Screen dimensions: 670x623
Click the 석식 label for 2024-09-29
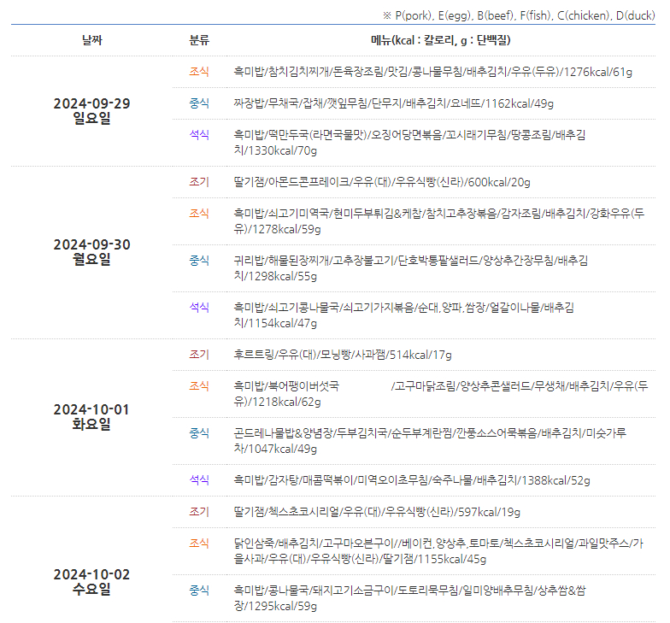tap(199, 135)
